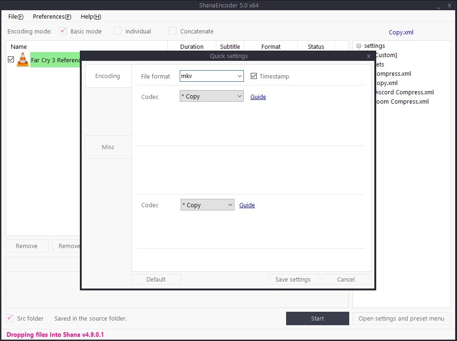
Task: Toggle the Timestamp checkbox
Action: coord(254,76)
